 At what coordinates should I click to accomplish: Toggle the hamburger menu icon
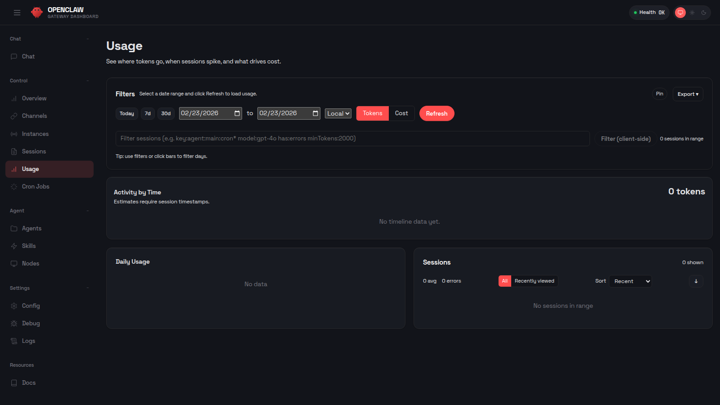click(x=17, y=12)
